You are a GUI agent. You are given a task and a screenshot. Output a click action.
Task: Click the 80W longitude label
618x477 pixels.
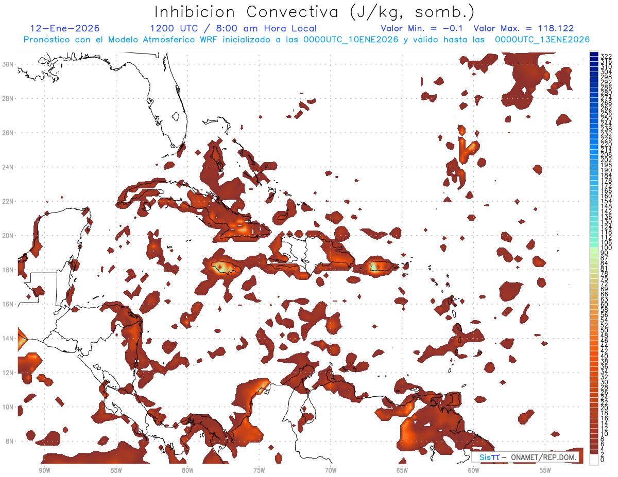[187, 471]
